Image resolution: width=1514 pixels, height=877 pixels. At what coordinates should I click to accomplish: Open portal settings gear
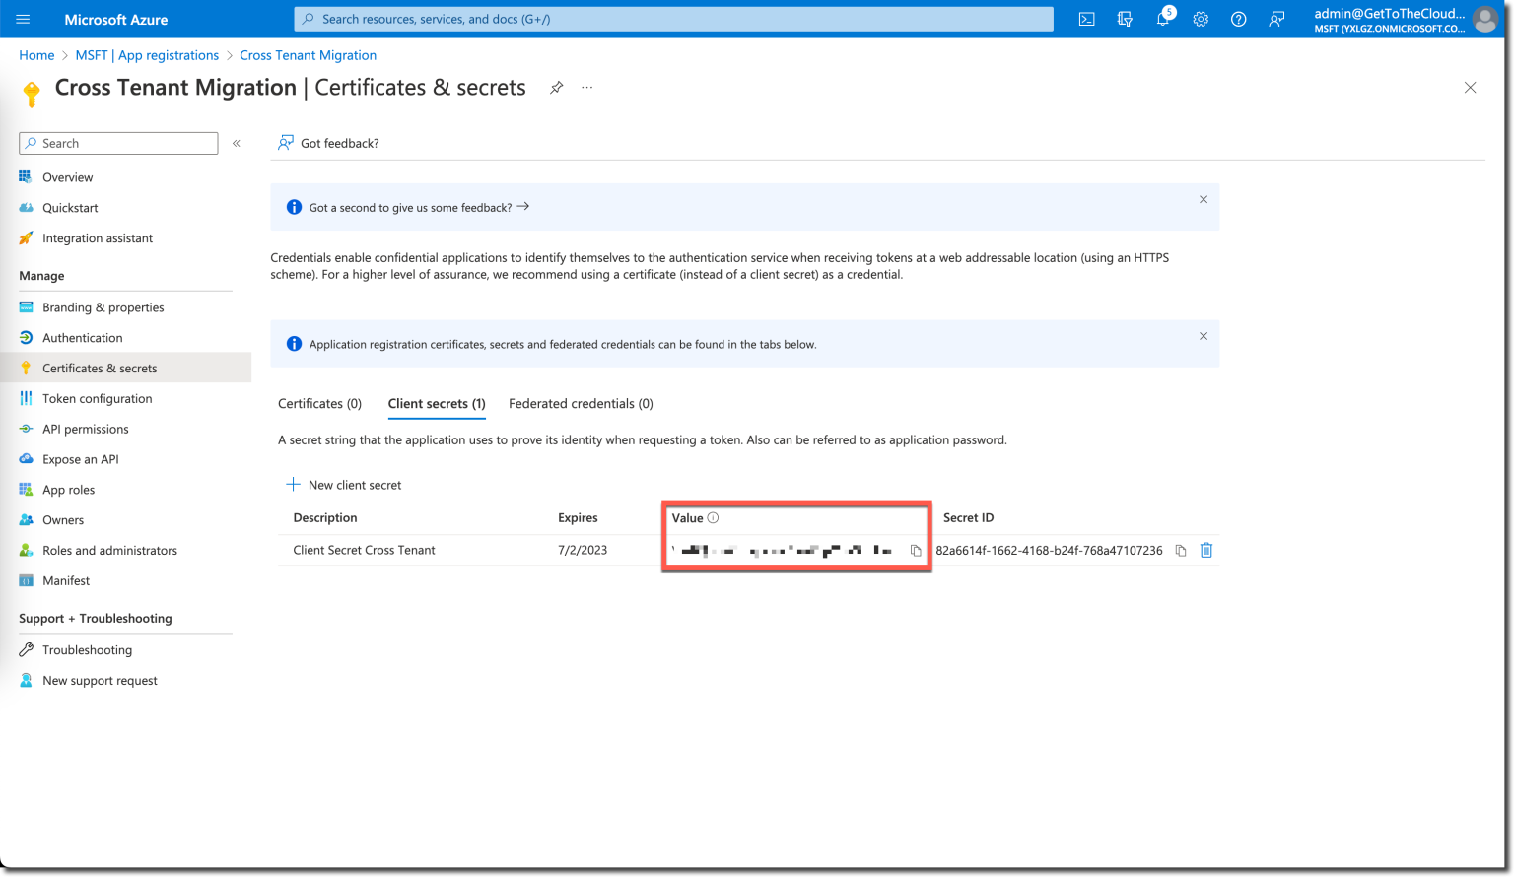(1201, 19)
